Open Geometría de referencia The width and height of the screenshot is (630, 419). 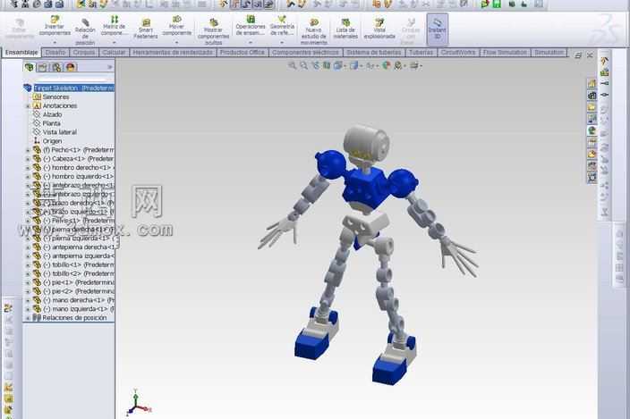click(282, 27)
